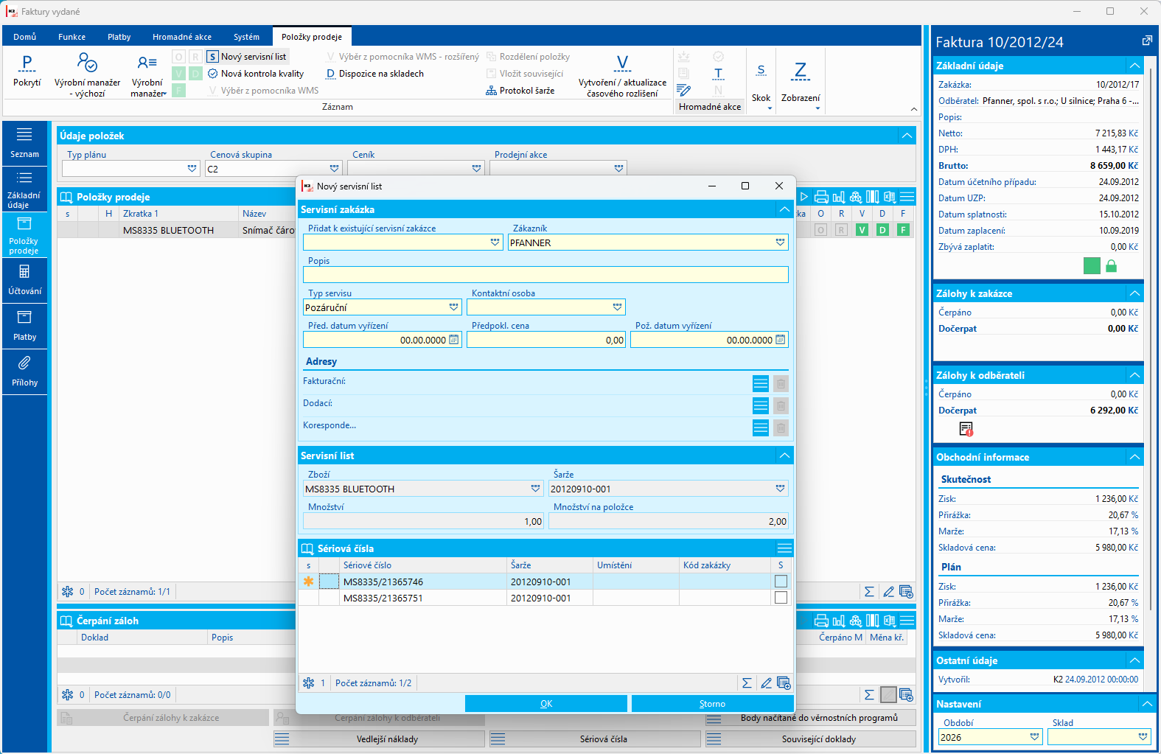Click the calendar icon for Před. datum vyřízení
Viewport: 1161px width, 754px height.
point(454,340)
